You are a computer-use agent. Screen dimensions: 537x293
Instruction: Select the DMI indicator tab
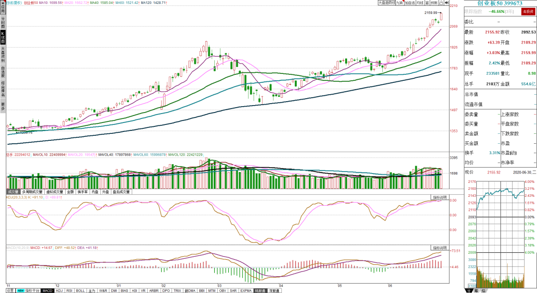point(114,291)
